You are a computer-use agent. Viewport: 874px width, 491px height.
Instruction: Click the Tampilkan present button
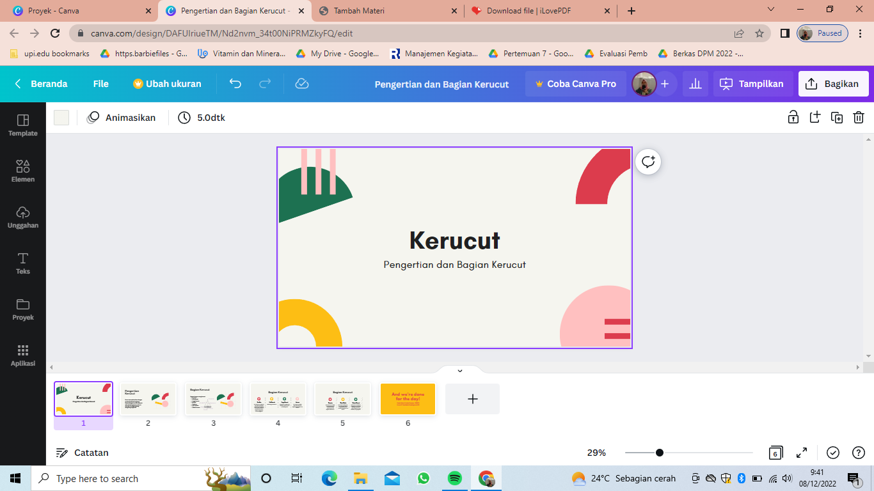pos(752,84)
